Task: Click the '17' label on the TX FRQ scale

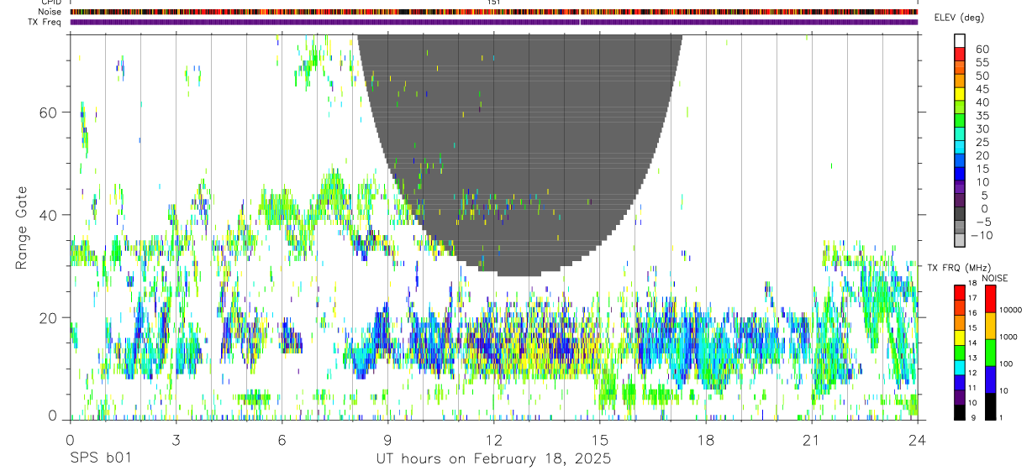Action: point(972,298)
